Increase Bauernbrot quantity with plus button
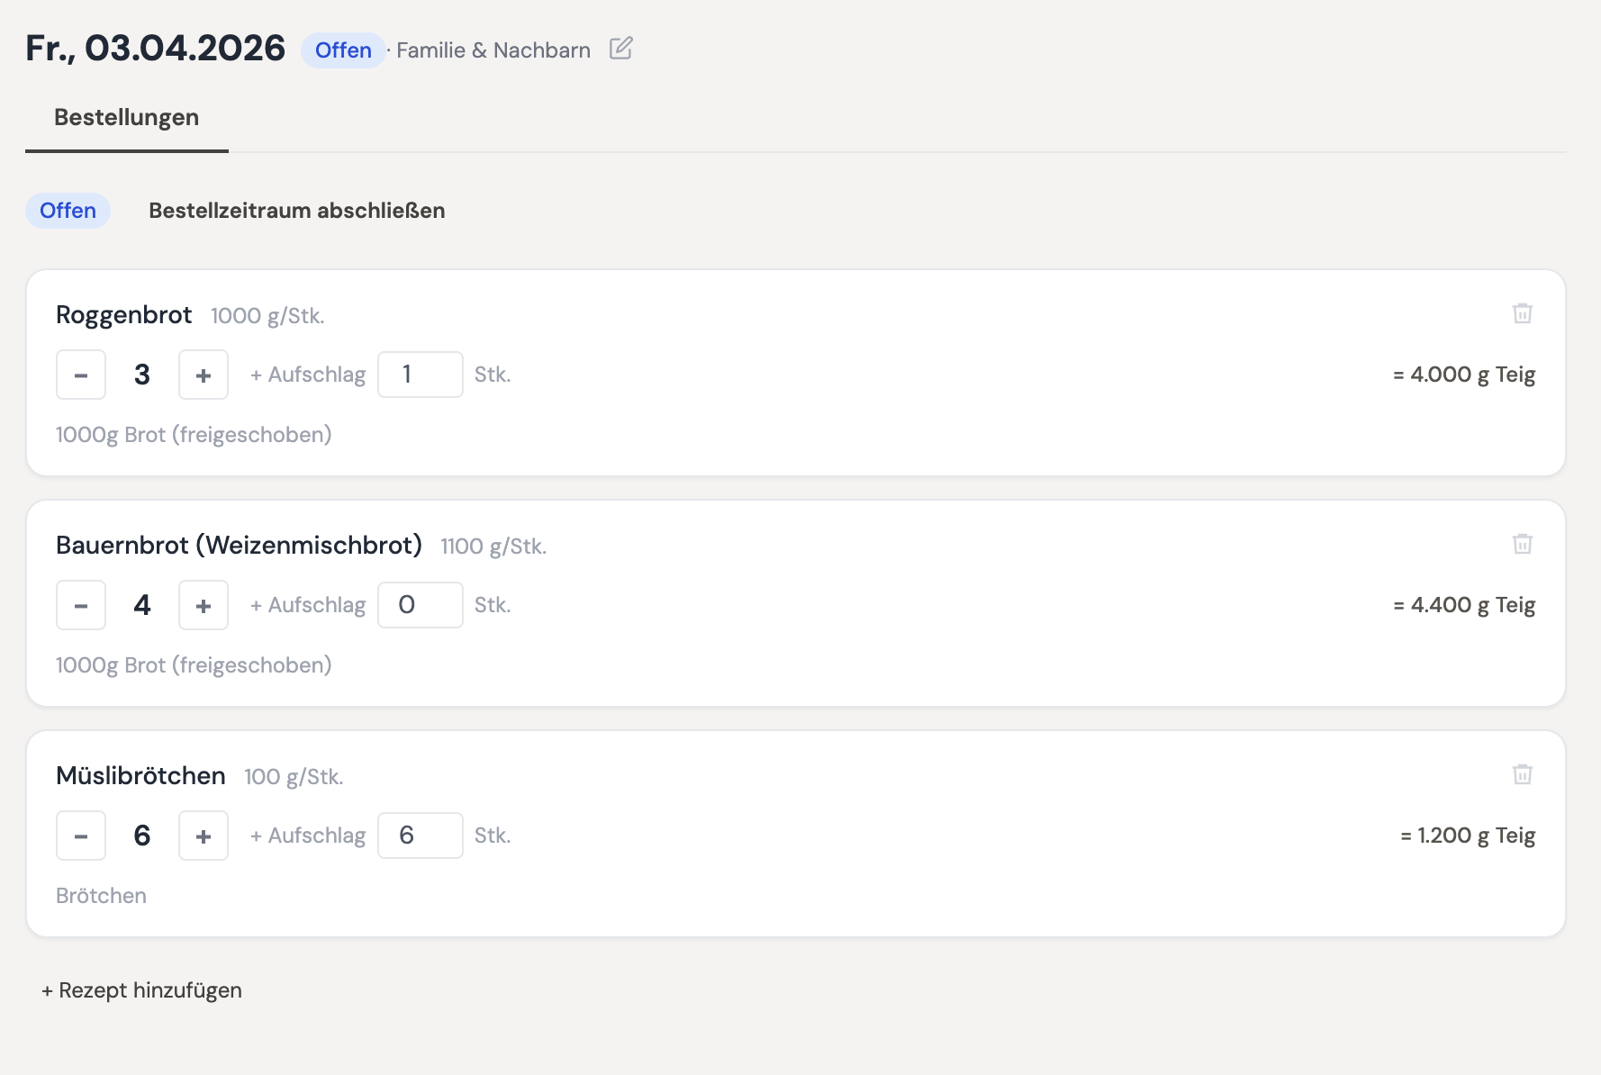The height and width of the screenshot is (1075, 1601). [204, 605]
